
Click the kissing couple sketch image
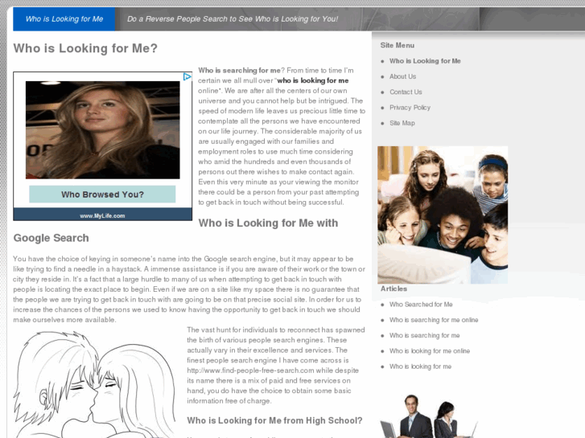94,384
